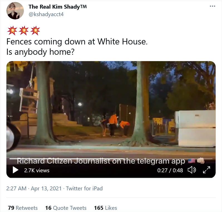The width and height of the screenshot is (222, 212).
Task: Expand the video to fullscreen
Action: [x=206, y=170]
